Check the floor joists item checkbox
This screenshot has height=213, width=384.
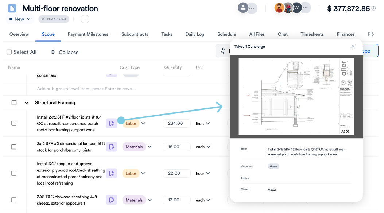point(14,123)
